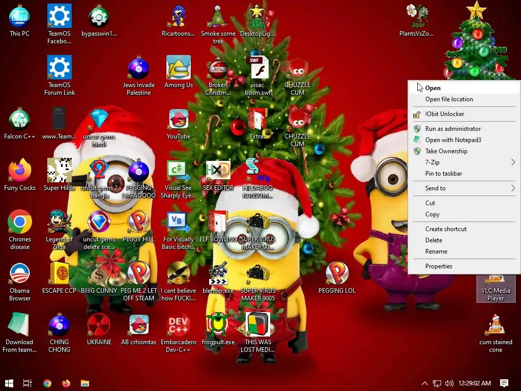The height and width of the screenshot is (391, 521).
Task: Choose Pin to taskbar
Action: click(464, 174)
